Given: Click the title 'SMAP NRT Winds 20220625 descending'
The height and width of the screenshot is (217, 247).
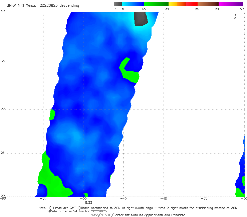Looking at the screenshot, I should [43, 6].
